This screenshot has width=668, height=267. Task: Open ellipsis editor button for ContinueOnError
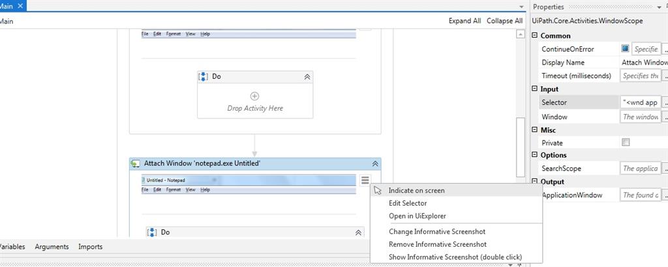tap(665, 49)
